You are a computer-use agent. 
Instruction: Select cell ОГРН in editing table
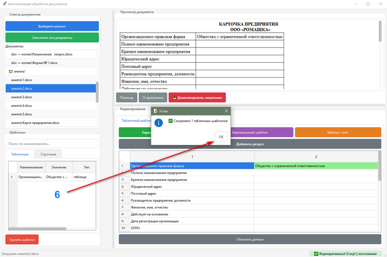(x=192, y=228)
